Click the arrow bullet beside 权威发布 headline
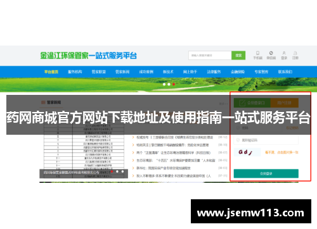The width and height of the screenshot is (317, 229). tap(133, 137)
